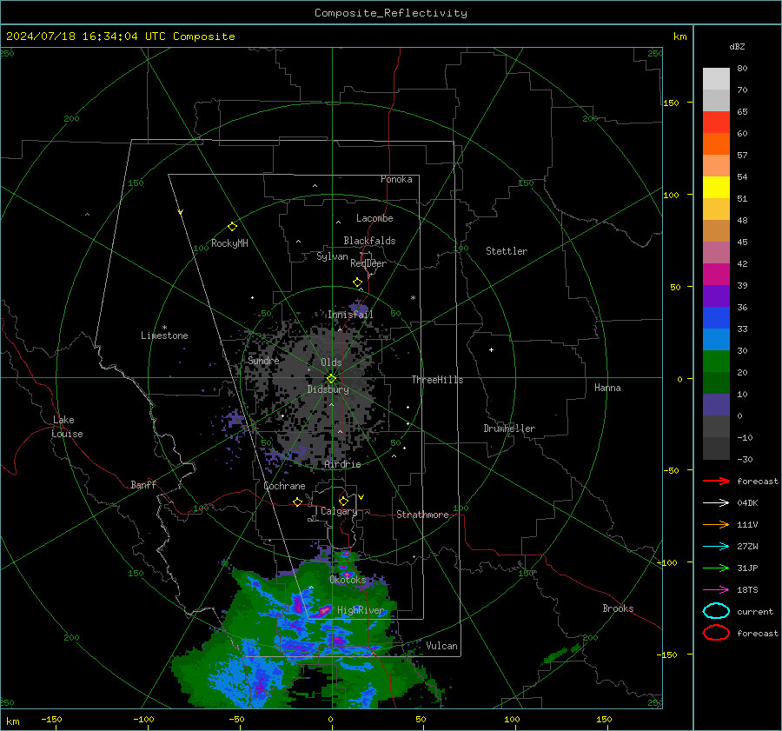Click the Limestone map label
The width and height of the screenshot is (782, 731).
[x=164, y=336]
